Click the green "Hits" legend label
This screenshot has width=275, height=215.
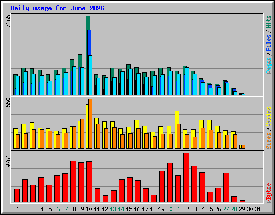269,22
